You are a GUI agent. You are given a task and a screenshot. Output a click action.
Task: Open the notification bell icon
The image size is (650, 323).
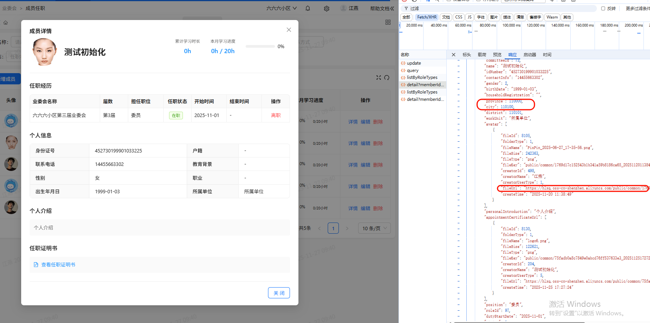point(308,8)
